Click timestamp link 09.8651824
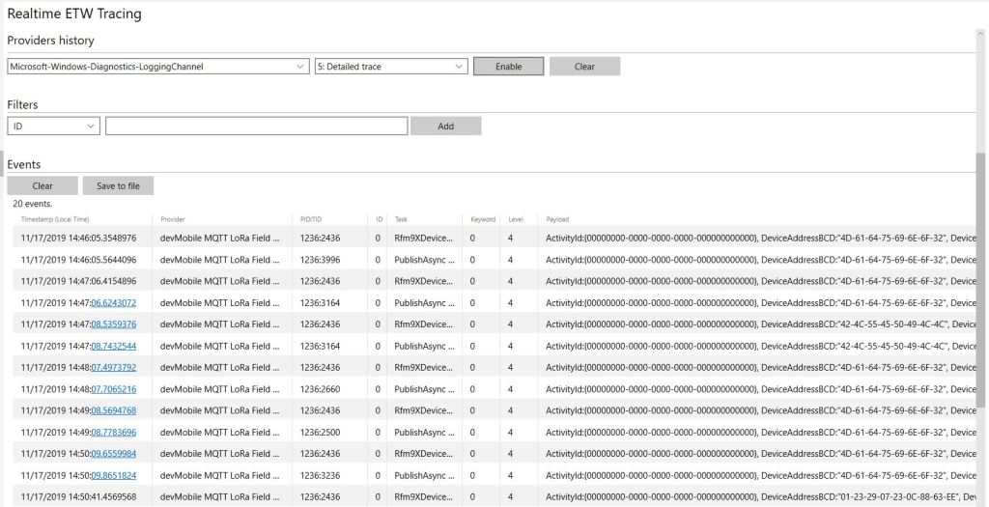The height and width of the screenshot is (507, 989). pyautogui.click(x=114, y=475)
